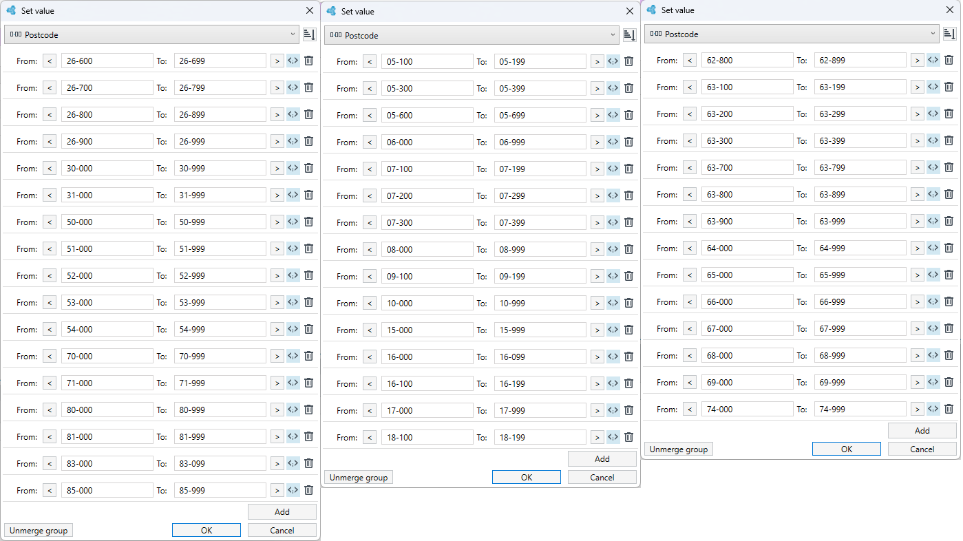Click the greater-than button beside To 15-999

[x=597, y=330]
